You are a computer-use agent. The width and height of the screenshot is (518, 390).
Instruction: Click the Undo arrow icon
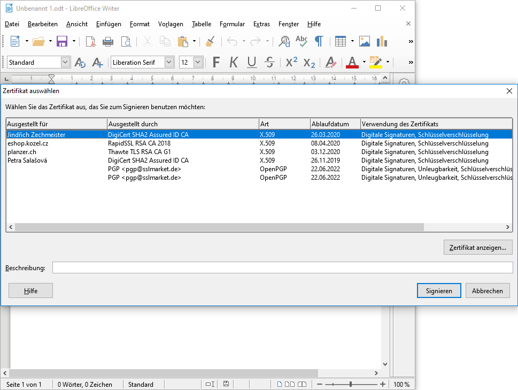pyautogui.click(x=232, y=42)
